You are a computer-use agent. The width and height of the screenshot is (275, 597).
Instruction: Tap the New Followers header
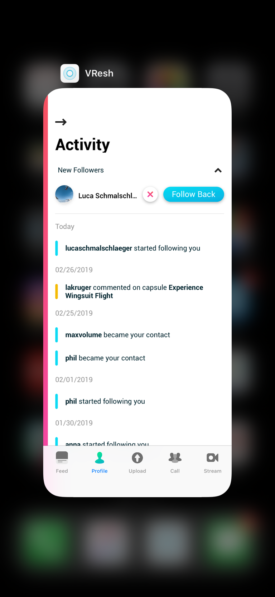[x=81, y=170]
